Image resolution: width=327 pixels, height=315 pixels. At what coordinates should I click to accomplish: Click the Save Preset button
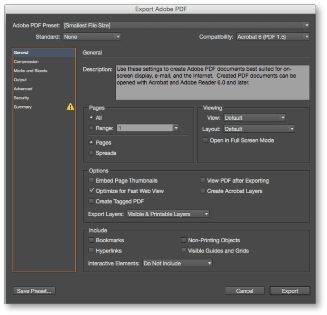pyautogui.click(x=34, y=291)
